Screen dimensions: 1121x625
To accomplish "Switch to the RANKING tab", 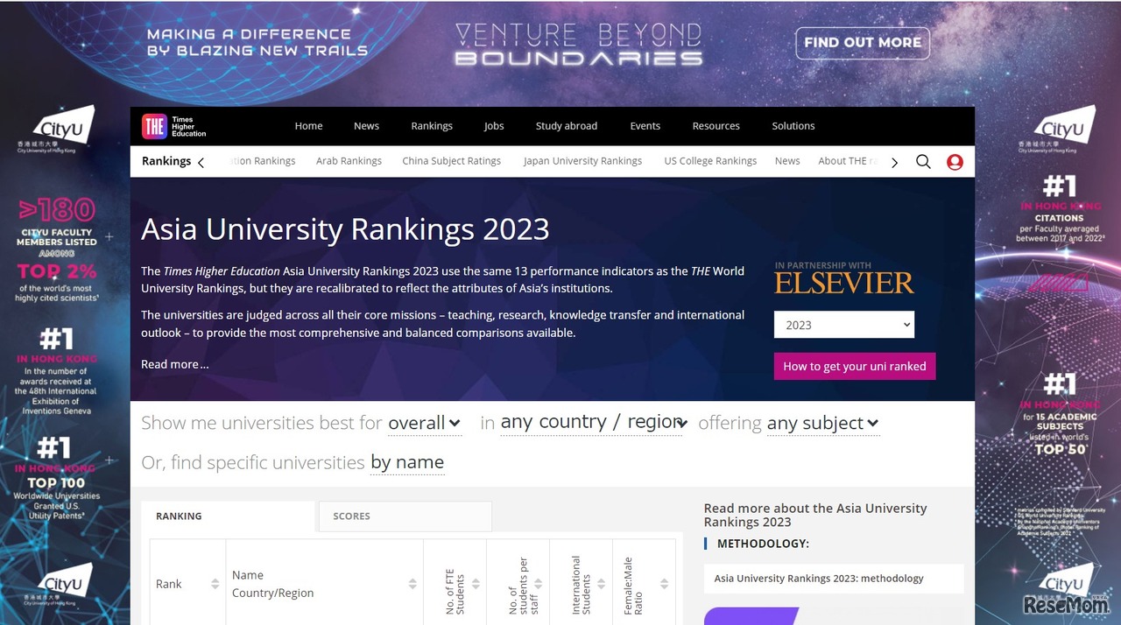I will point(228,516).
